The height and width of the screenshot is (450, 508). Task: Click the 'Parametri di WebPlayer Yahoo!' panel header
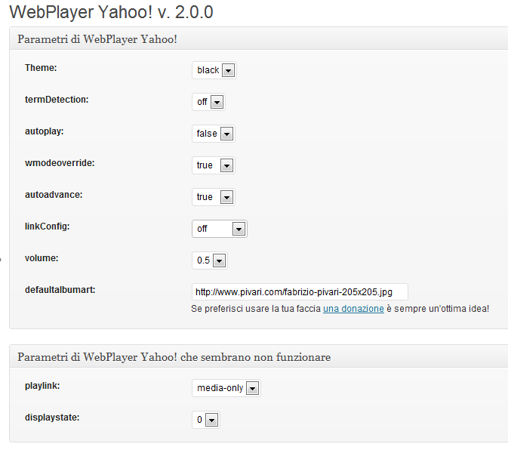(x=259, y=39)
